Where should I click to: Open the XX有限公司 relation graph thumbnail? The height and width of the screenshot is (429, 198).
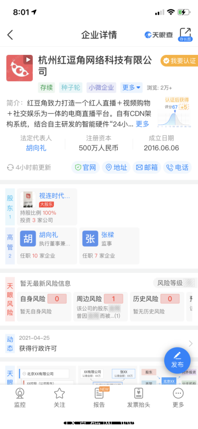point(108,375)
